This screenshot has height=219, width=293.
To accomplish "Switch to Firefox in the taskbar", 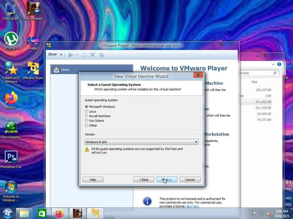I will 60,213.
